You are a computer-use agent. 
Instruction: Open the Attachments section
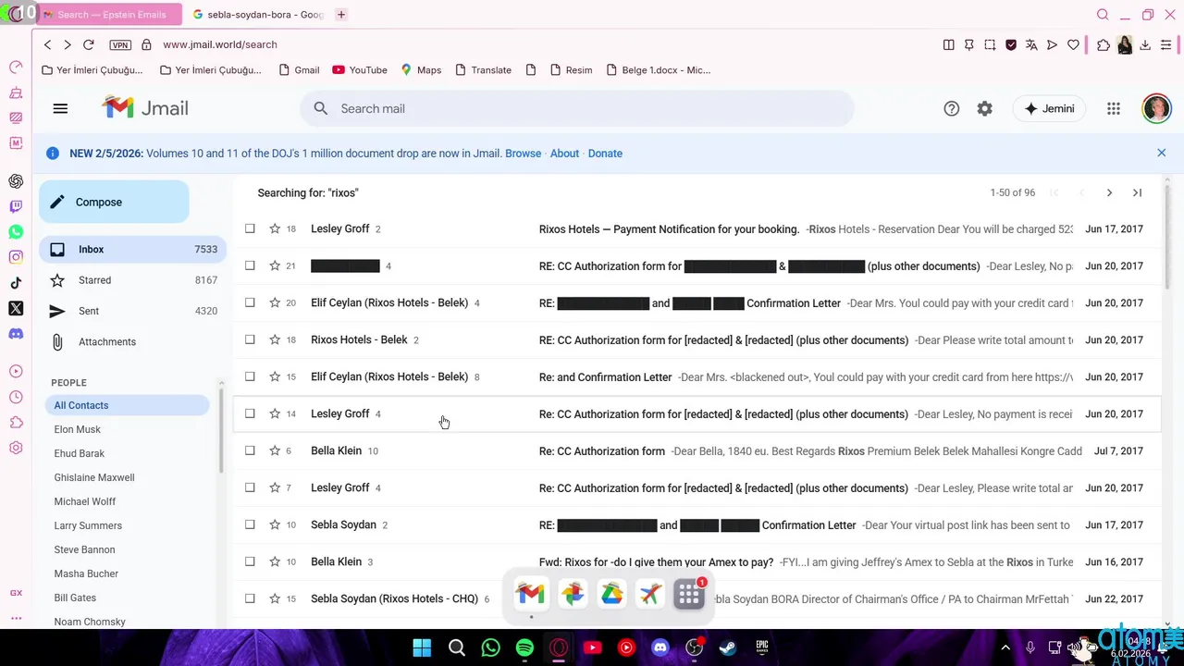pos(132,341)
